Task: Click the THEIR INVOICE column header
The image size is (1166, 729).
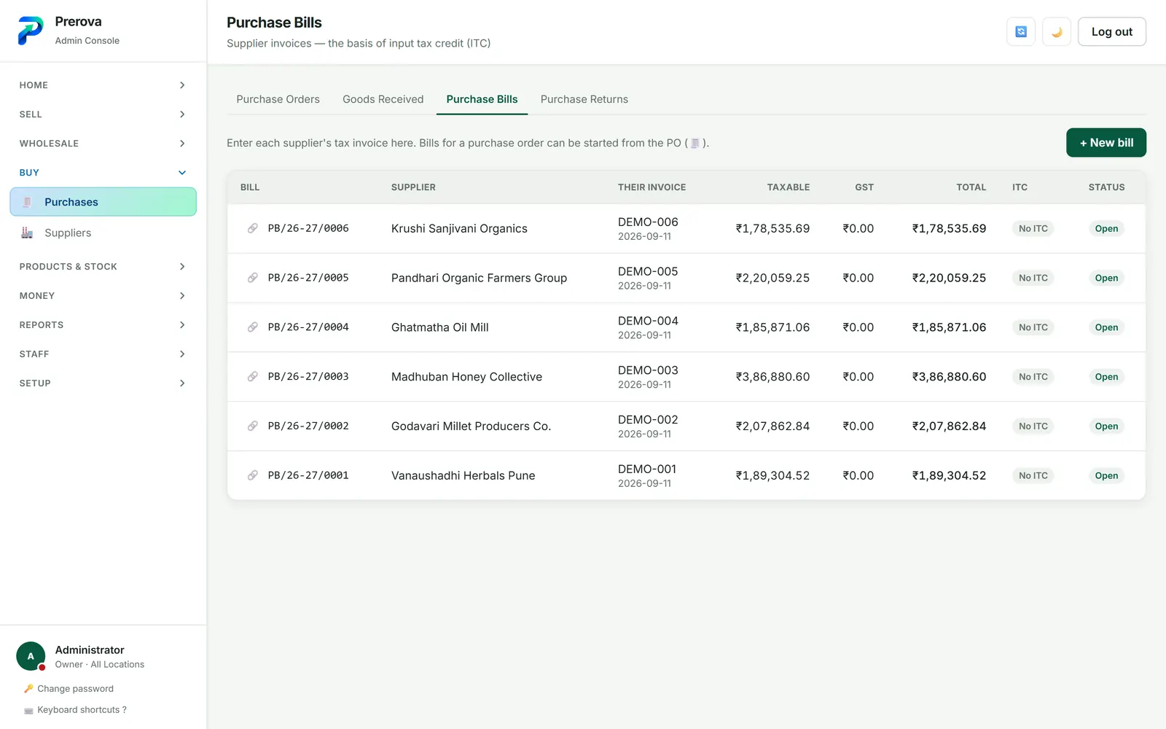Action: pyautogui.click(x=652, y=187)
